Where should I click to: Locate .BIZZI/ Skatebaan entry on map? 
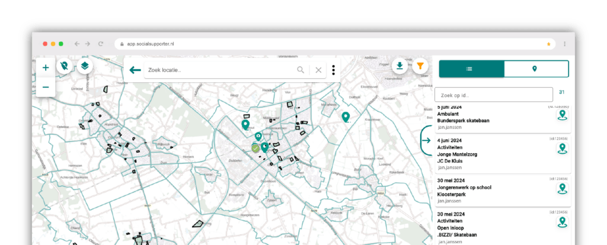[561, 223]
